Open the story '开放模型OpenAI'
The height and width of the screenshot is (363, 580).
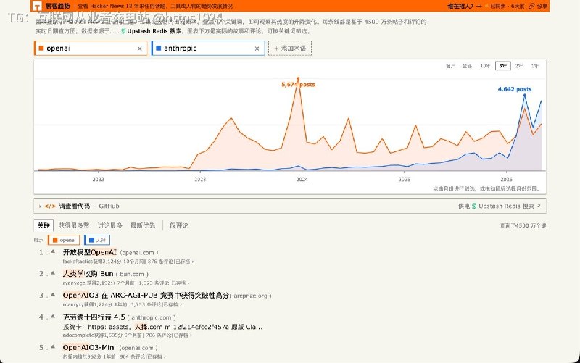(89, 252)
